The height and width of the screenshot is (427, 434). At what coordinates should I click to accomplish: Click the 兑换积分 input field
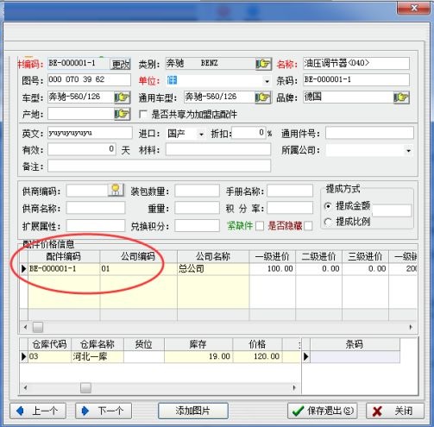pyautogui.click(x=197, y=226)
